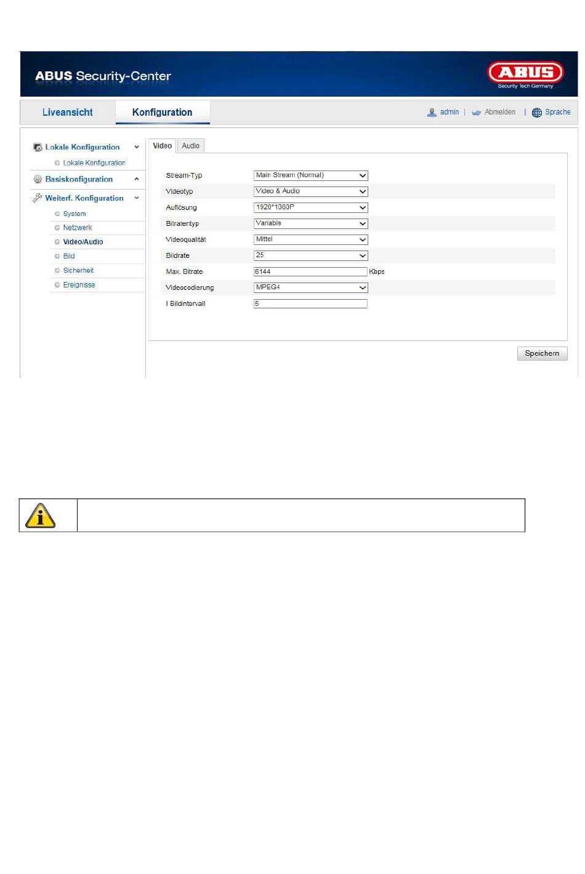Click the Lokale Konfiguration monitor icon
This screenshot has height=874, width=585.
click(x=38, y=148)
